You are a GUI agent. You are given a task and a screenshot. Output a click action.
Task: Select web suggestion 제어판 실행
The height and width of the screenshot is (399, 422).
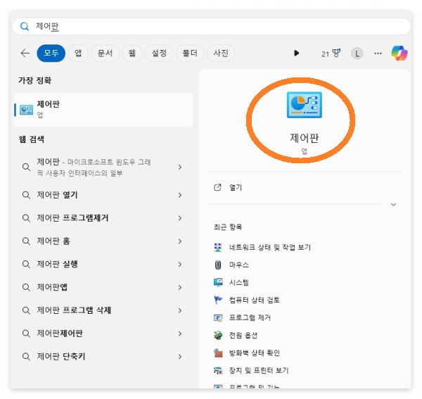point(58,264)
